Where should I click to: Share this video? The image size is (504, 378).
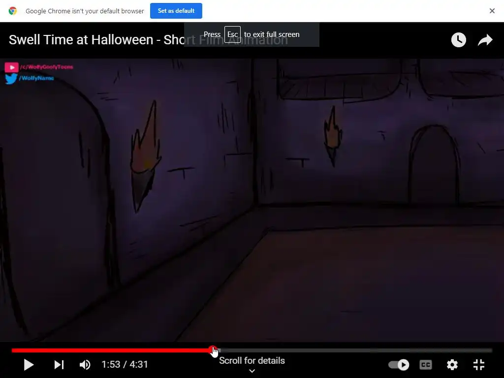(x=485, y=40)
